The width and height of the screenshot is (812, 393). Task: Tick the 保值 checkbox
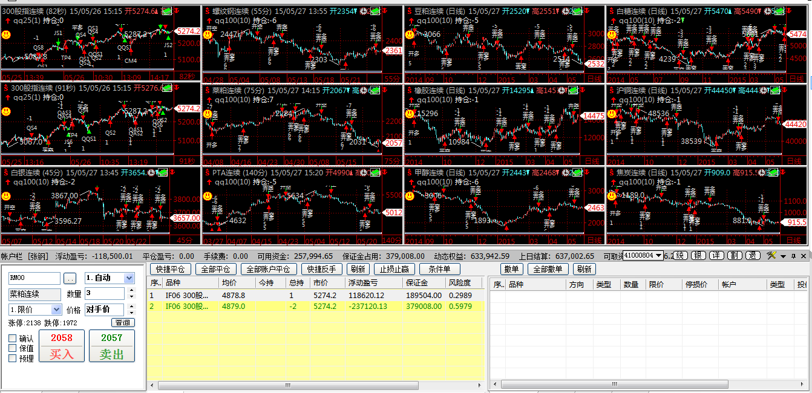pyautogui.click(x=13, y=348)
